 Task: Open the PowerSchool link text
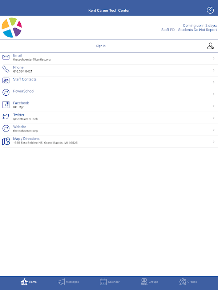24,91
